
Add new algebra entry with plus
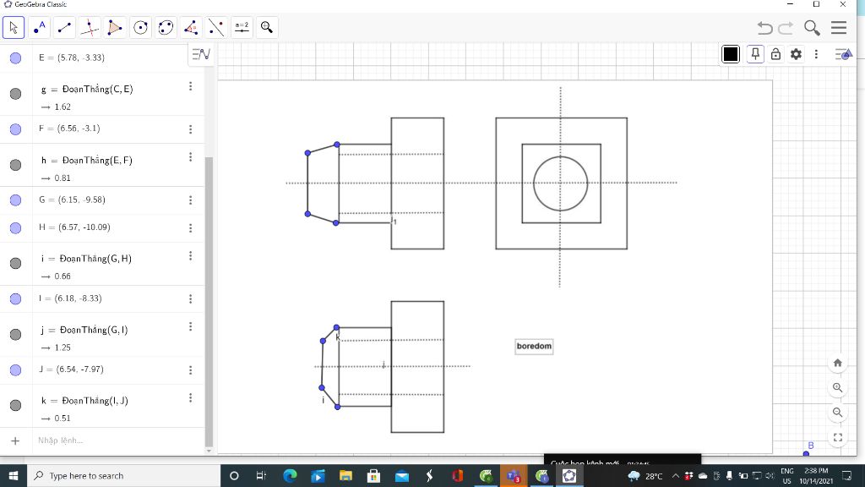15,440
